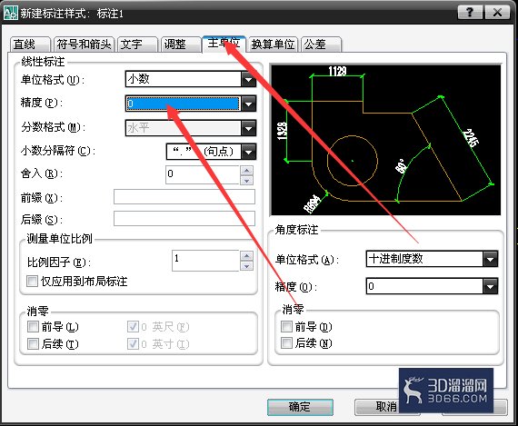Click the 取消 button
Screen dimensions: 518x426
387,407
